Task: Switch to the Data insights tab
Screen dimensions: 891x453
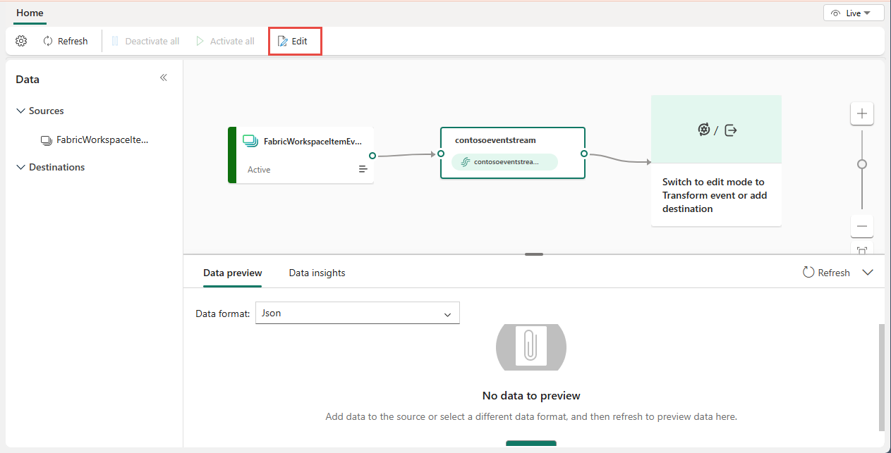Action: (x=317, y=273)
